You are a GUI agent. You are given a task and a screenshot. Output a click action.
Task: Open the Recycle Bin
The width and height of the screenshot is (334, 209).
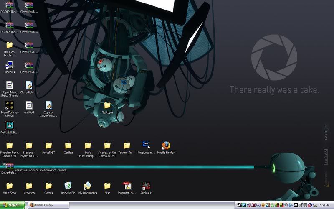coord(68,186)
